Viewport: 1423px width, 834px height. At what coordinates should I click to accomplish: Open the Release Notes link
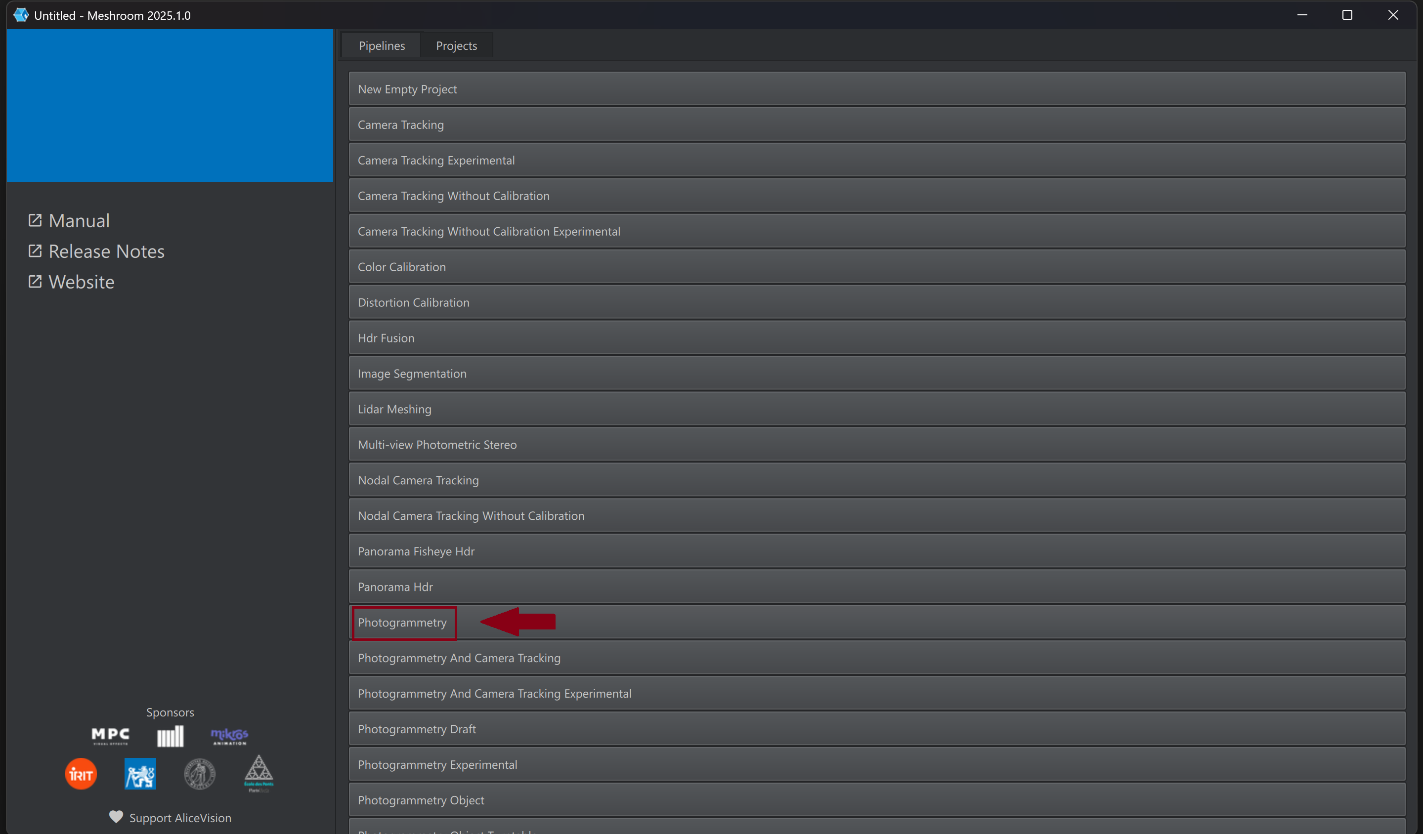(x=106, y=250)
